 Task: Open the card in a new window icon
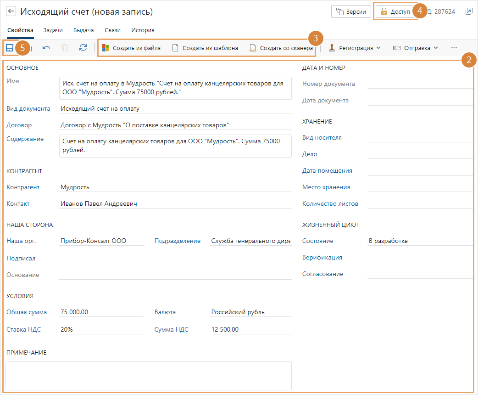pos(469,11)
